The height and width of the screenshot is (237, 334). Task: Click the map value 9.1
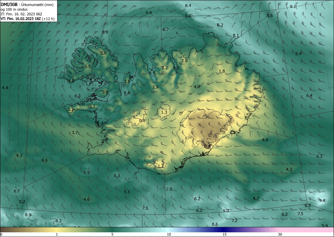tap(293, 7)
